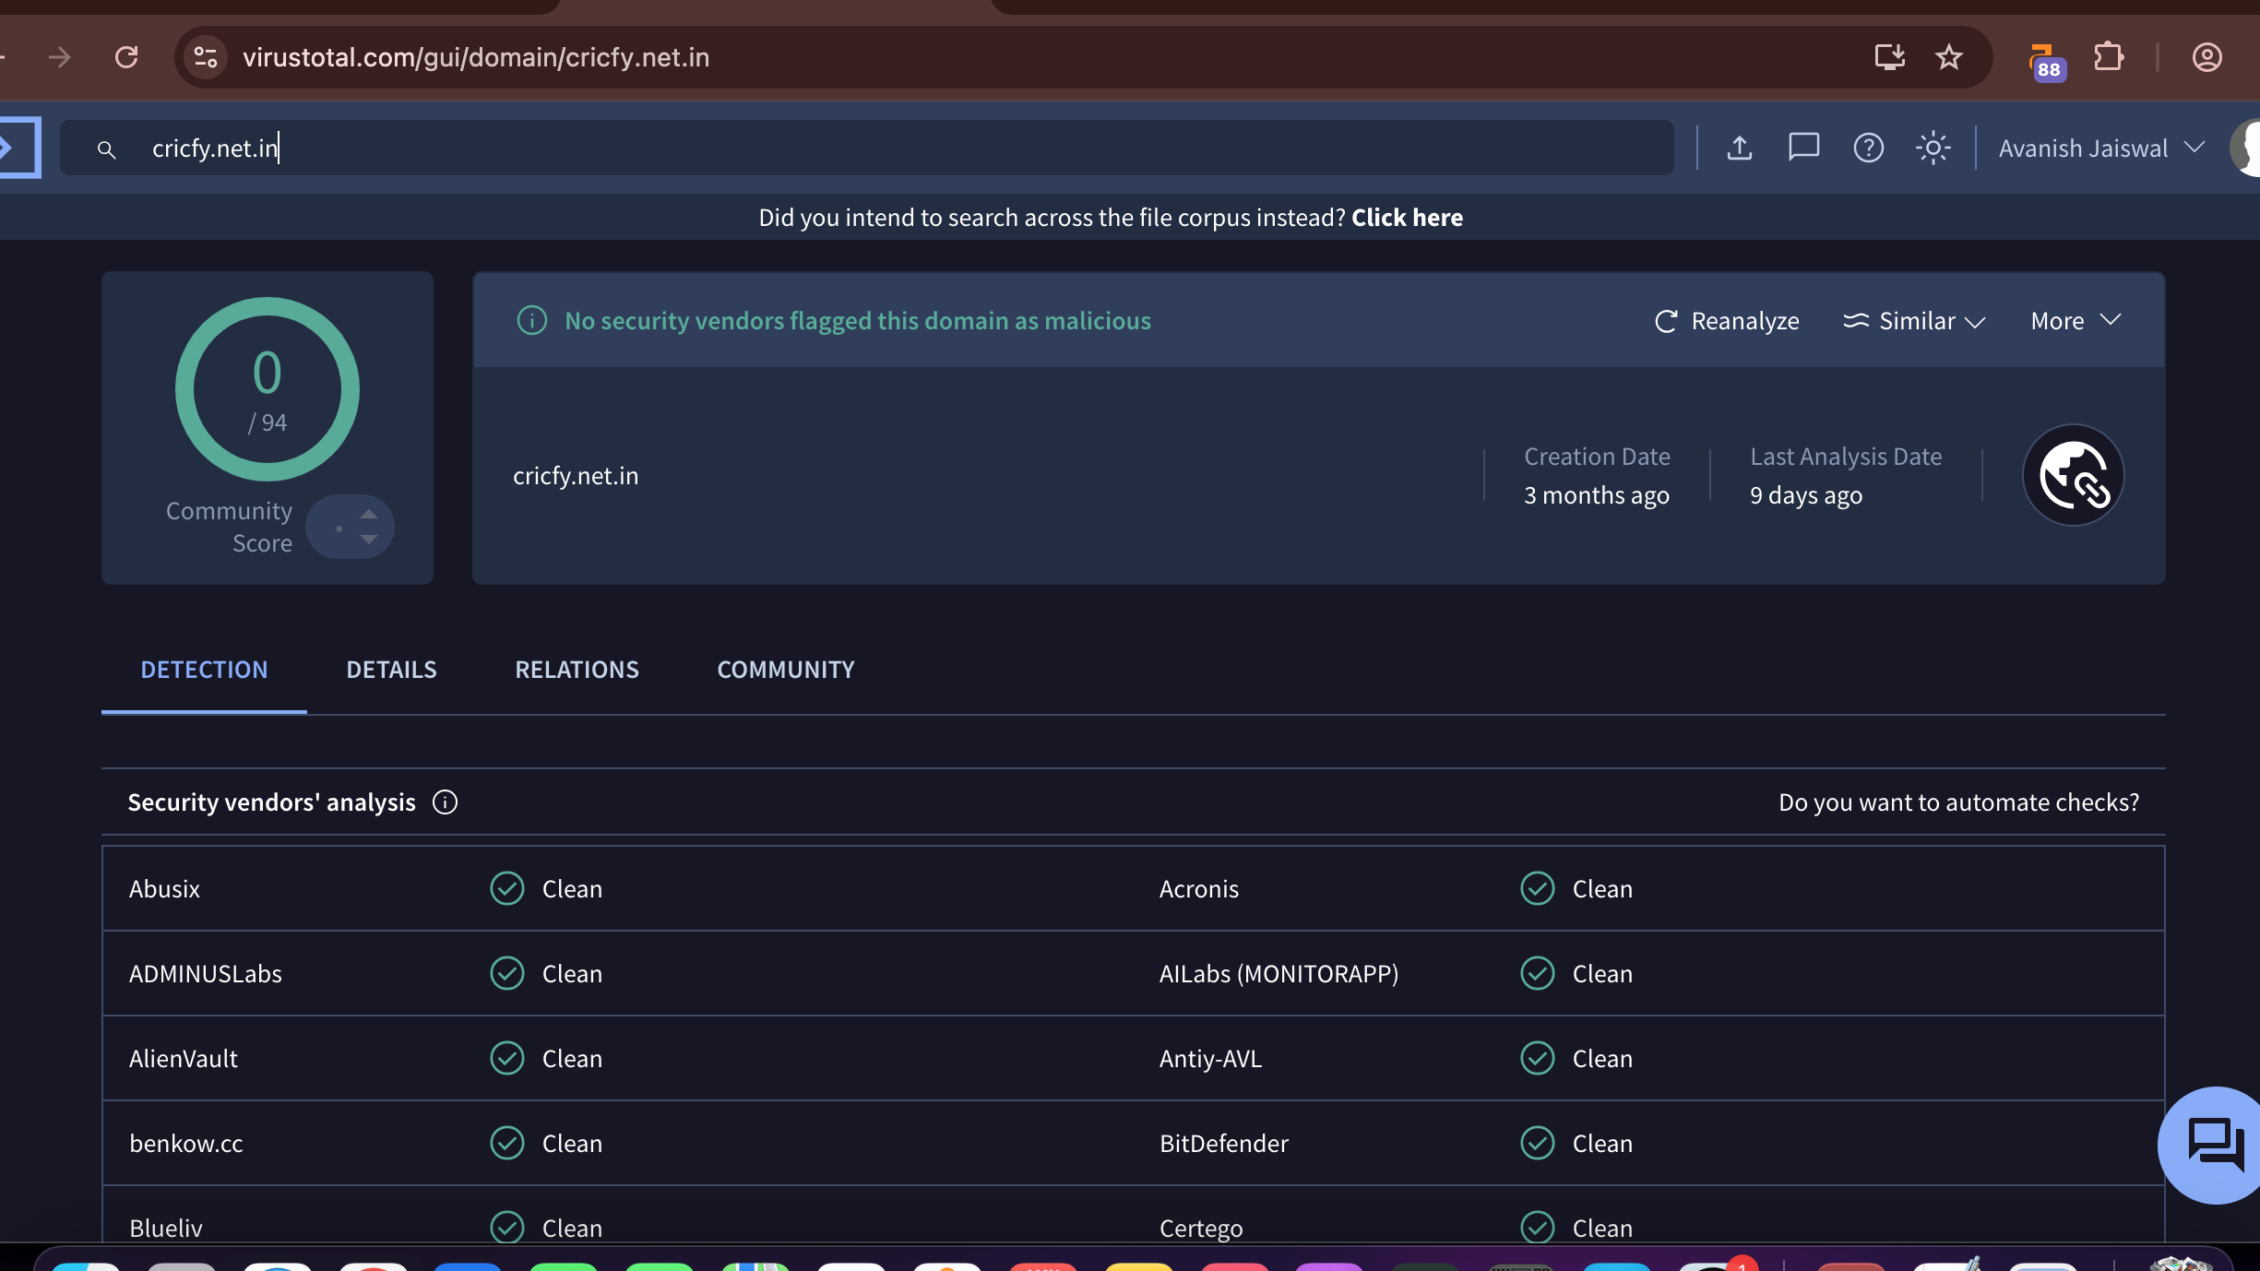
Task: Click the Reanalyze button
Action: tap(1726, 321)
